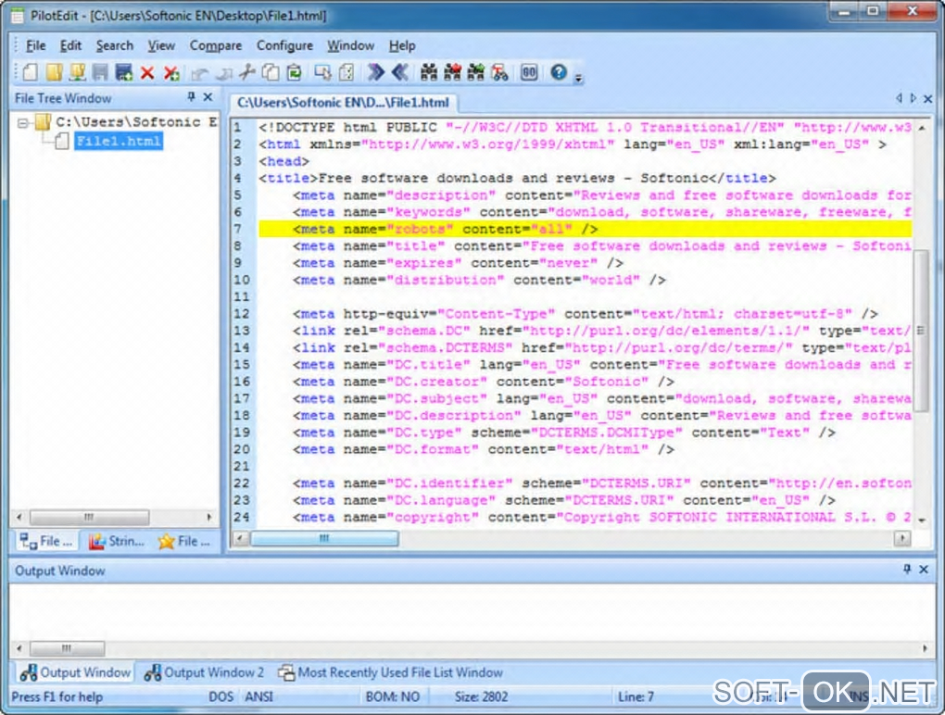
Task: Click the Undo arrow icon
Action: coord(199,74)
